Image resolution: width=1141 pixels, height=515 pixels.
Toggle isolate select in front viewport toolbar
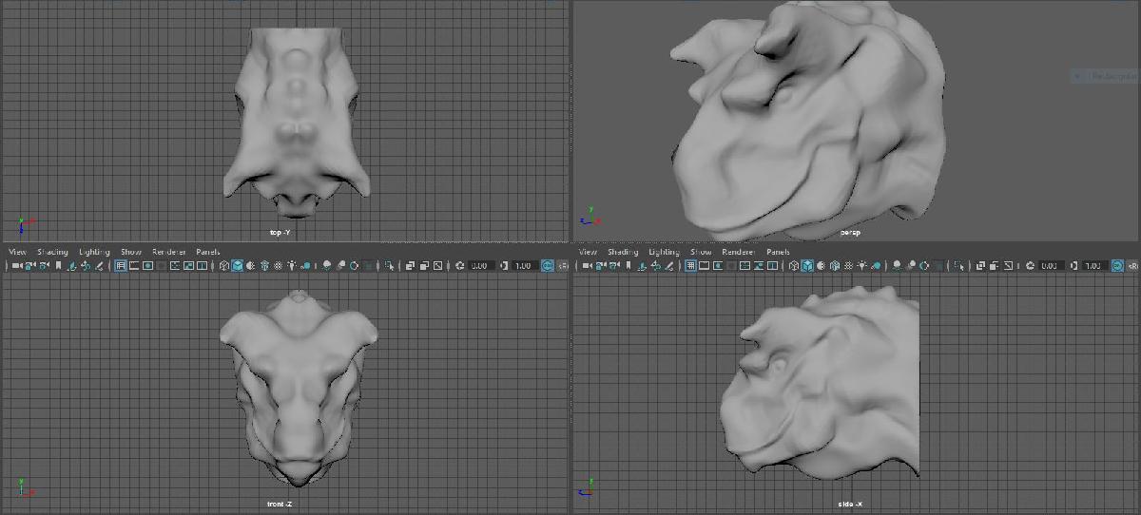(x=389, y=265)
